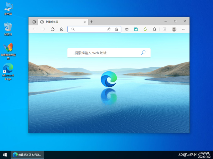Select the 新建标签页 tab

(x=63, y=22)
